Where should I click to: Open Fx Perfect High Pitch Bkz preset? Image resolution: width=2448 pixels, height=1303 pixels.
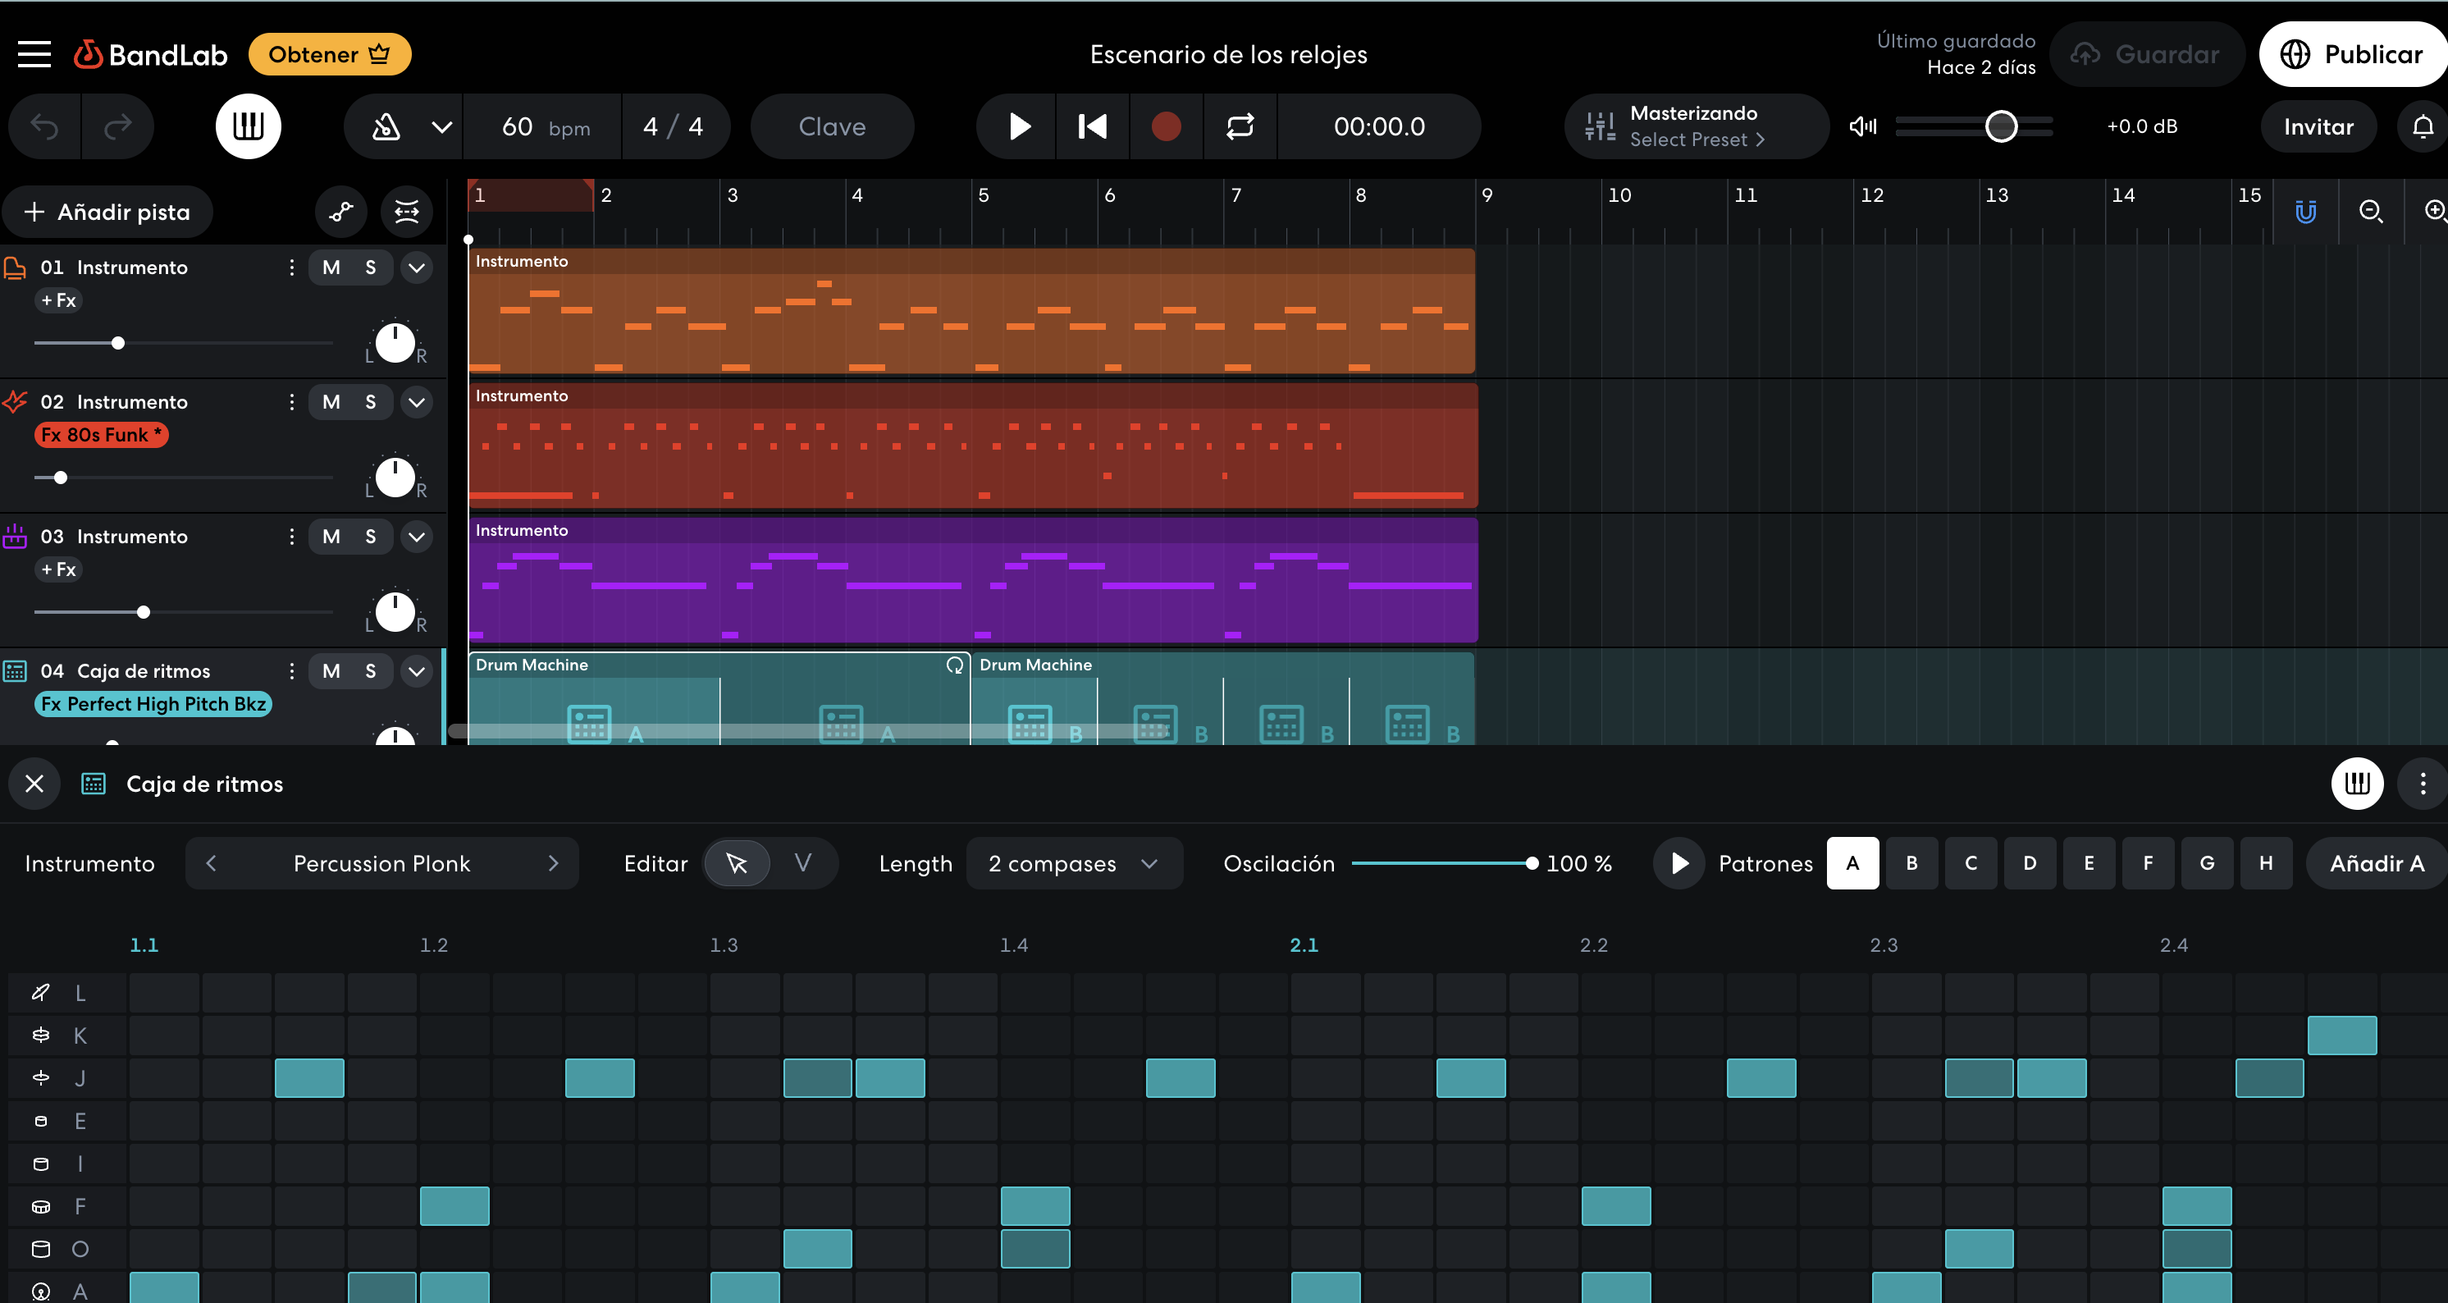pos(154,704)
